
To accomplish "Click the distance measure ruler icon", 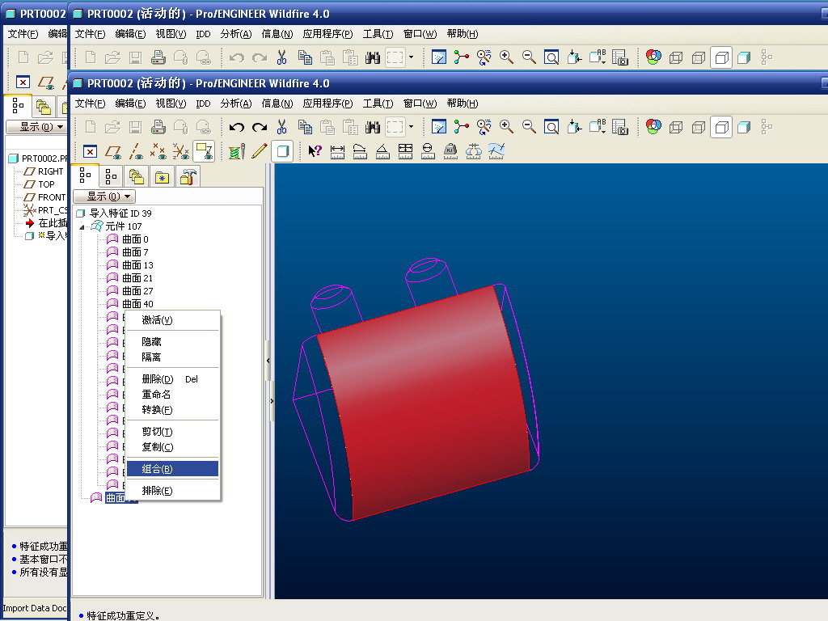I will click(x=337, y=152).
